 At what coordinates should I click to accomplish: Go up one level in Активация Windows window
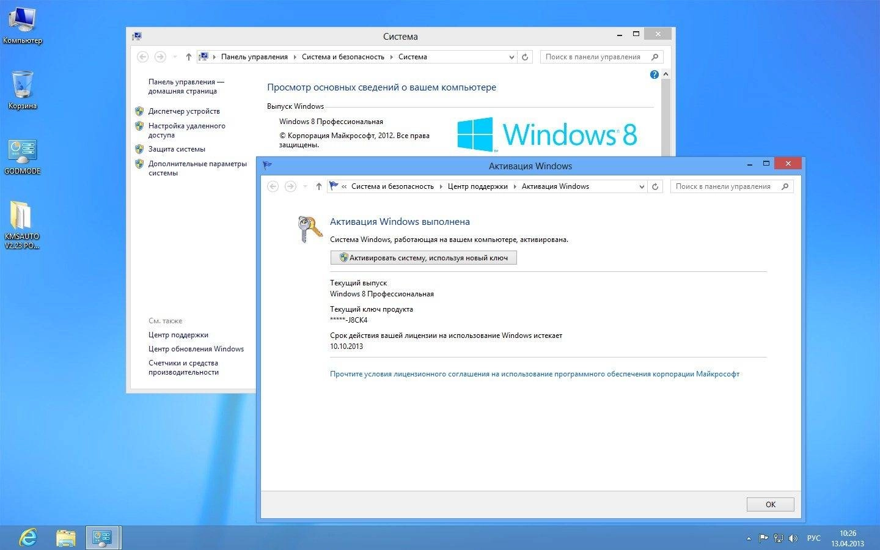318,186
